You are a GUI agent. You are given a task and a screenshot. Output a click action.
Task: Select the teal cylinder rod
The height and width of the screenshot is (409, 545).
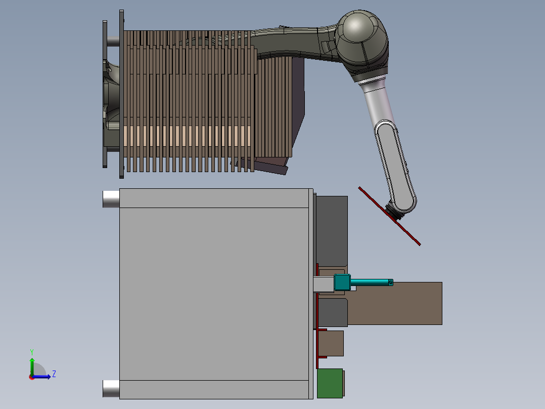point(372,282)
